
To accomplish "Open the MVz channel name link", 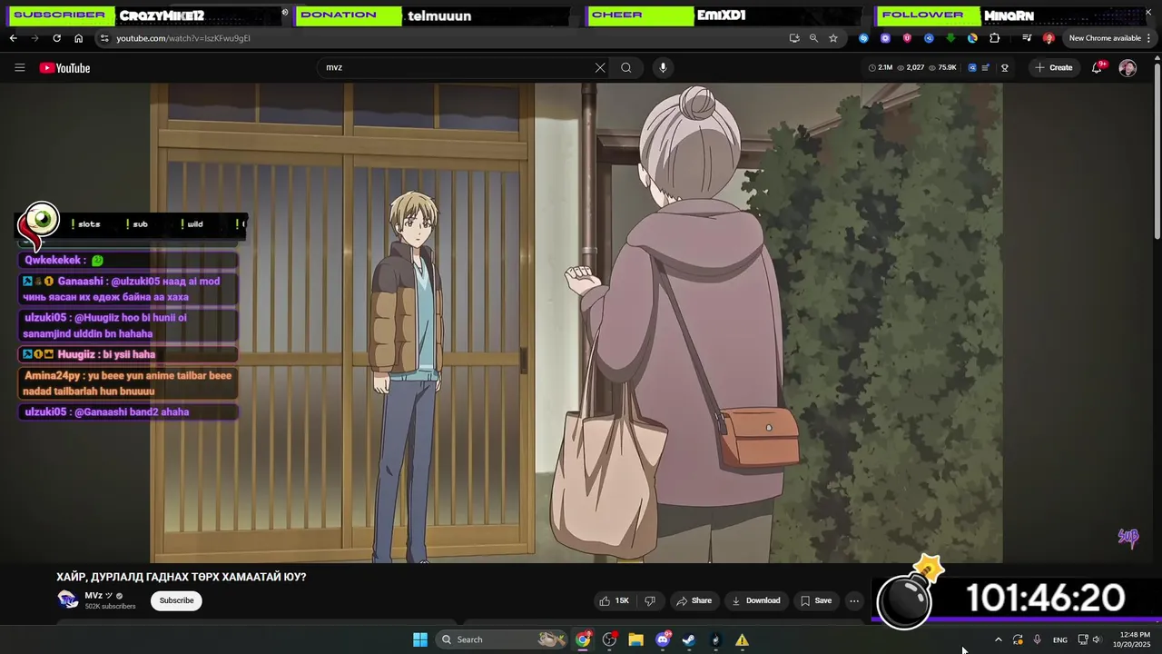I will click(x=94, y=596).
